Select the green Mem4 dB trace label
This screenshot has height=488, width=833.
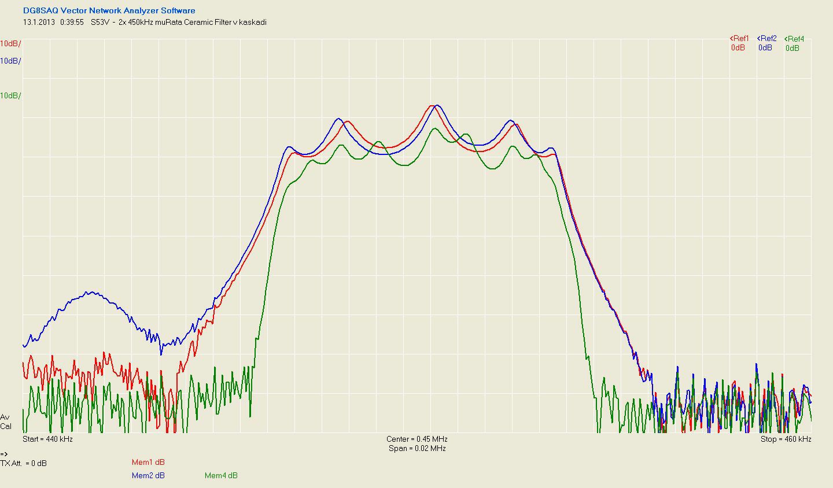coord(221,475)
